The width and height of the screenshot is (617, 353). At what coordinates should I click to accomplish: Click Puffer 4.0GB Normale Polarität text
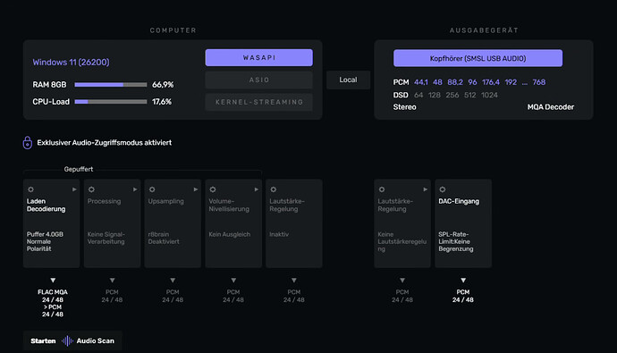45,241
